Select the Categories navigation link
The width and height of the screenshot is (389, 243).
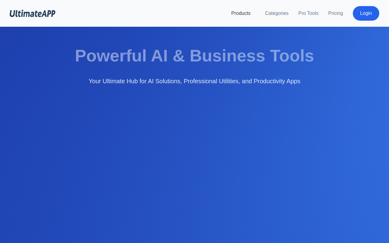[277, 13]
